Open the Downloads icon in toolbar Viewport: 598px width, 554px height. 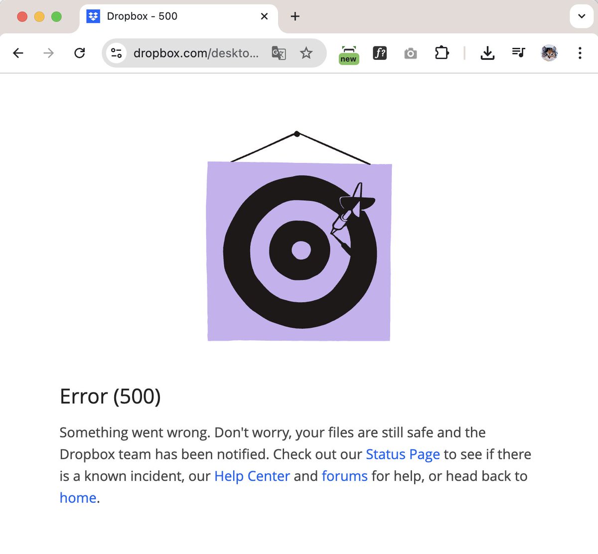[487, 53]
